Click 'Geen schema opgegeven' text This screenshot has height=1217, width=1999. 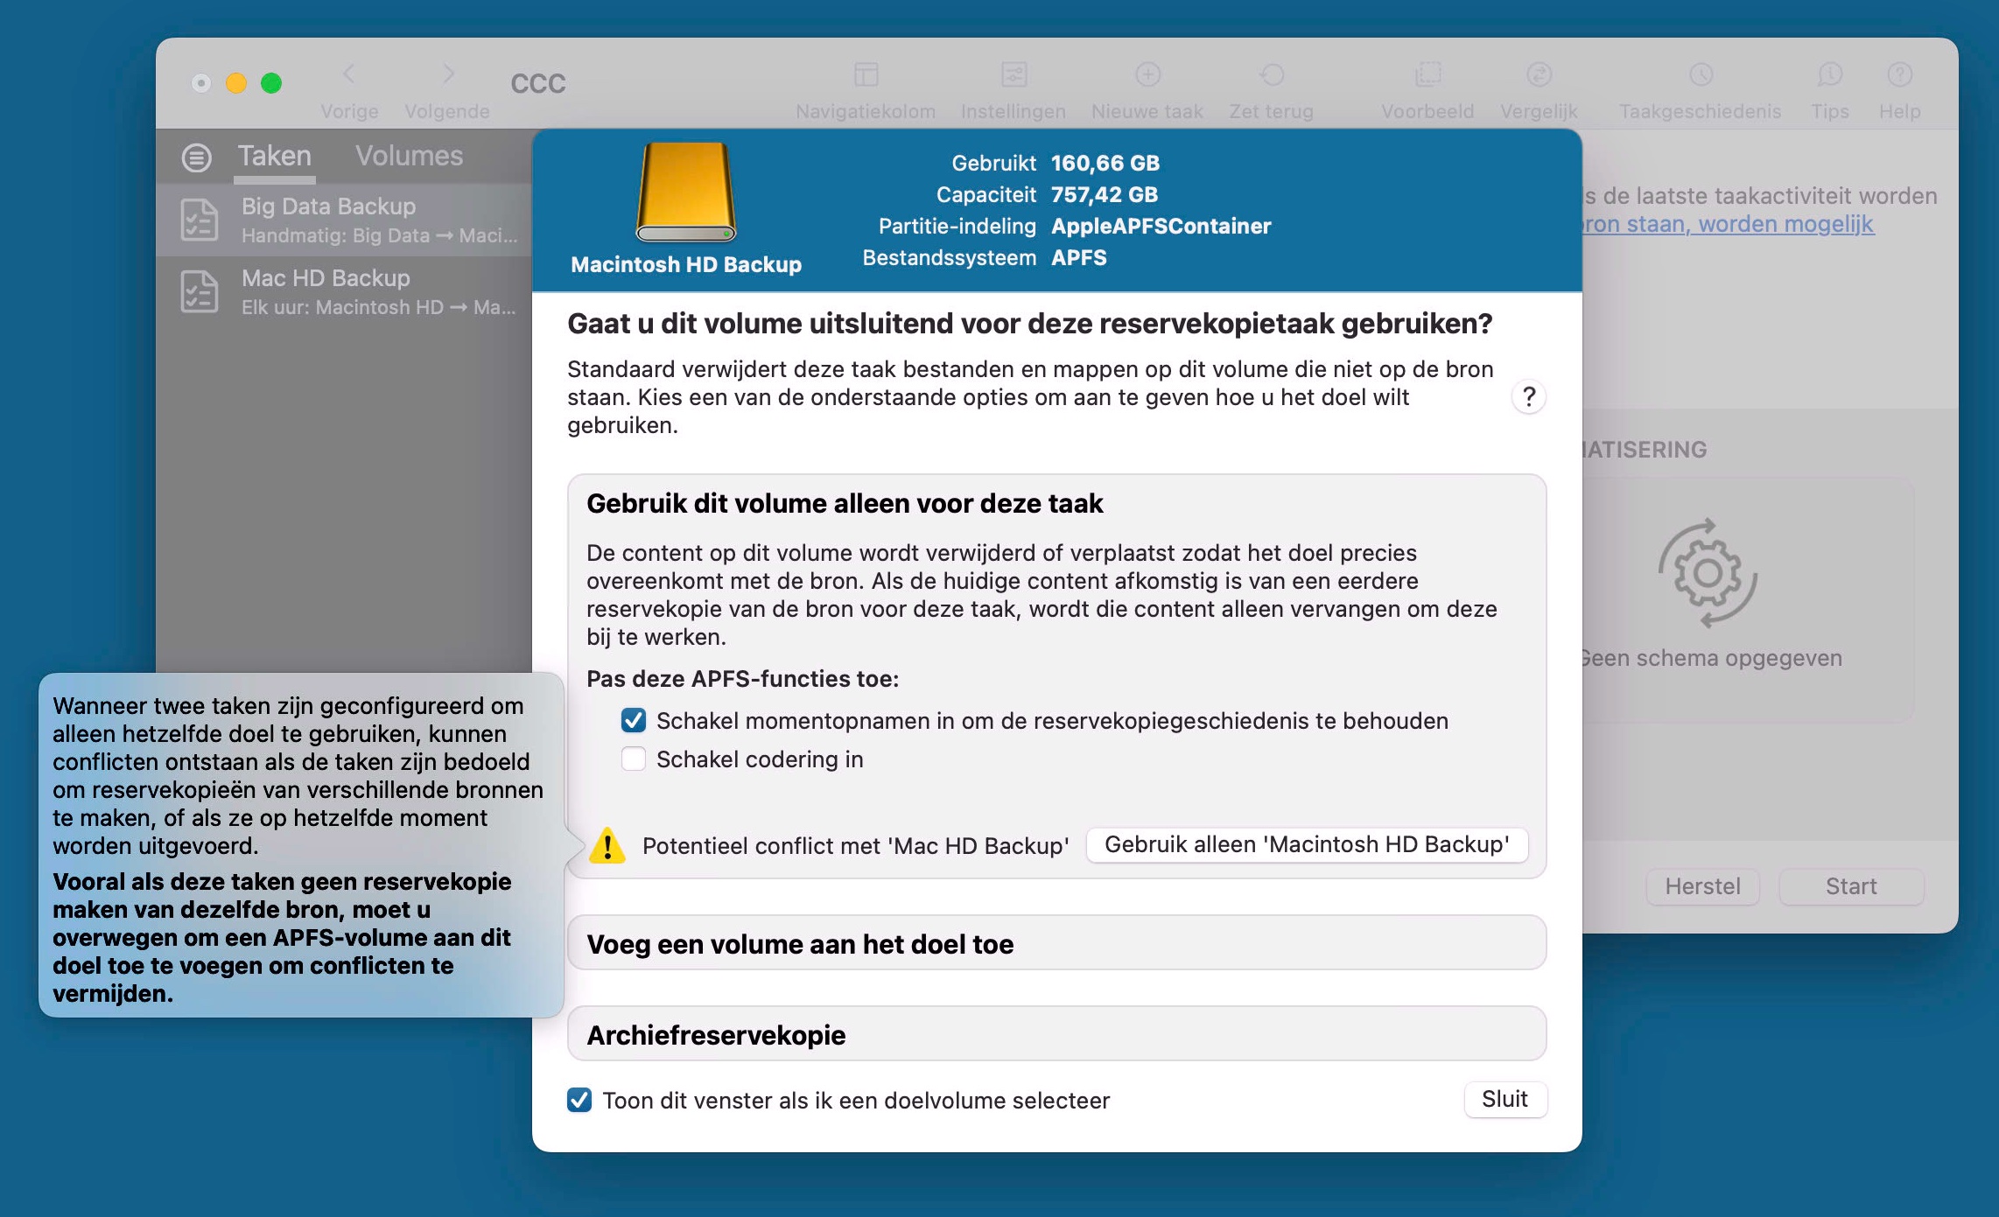click(1711, 658)
